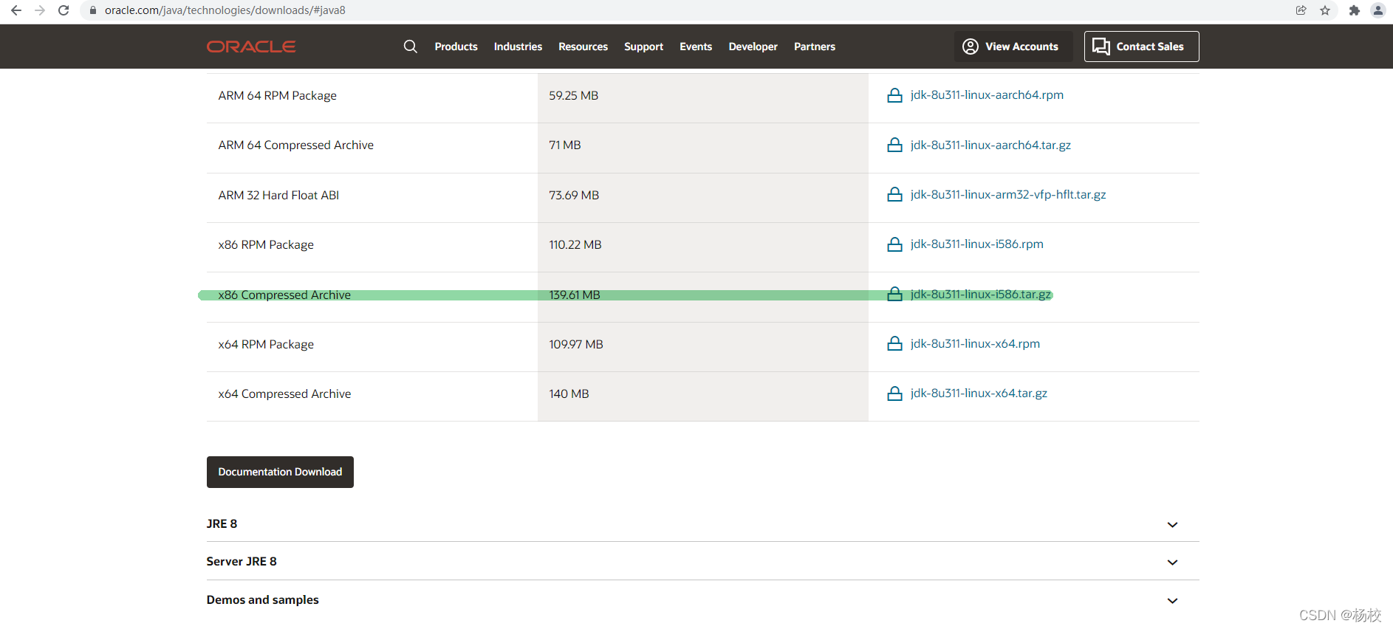
Task: Select the 'x86 Compressed Archive' text
Action: tap(284, 295)
